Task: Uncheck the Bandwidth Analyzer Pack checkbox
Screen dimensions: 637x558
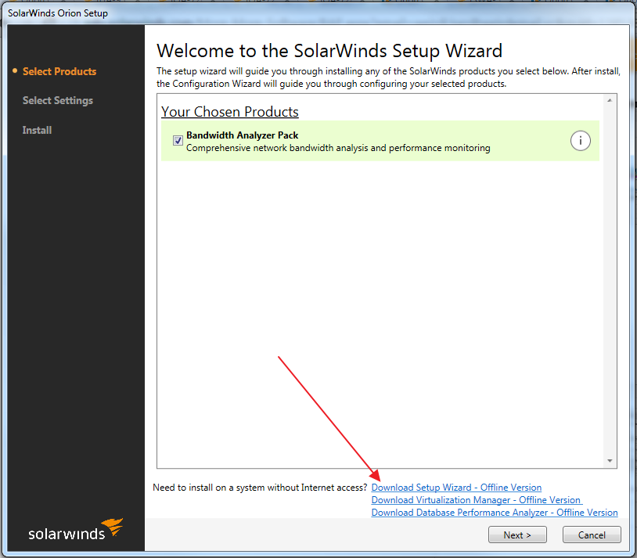Action: point(178,141)
